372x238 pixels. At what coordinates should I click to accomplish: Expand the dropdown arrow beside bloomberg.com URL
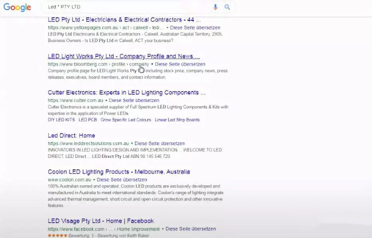tap(151, 64)
